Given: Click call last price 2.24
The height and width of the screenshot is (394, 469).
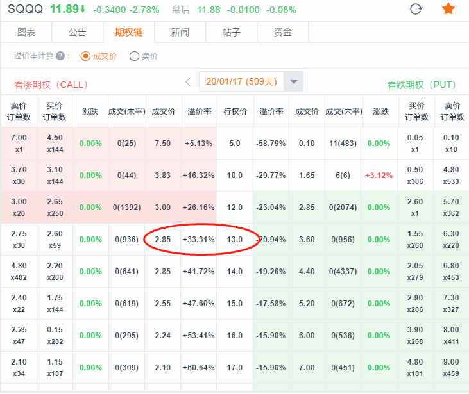Looking at the screenshot, I should [163, 336].
